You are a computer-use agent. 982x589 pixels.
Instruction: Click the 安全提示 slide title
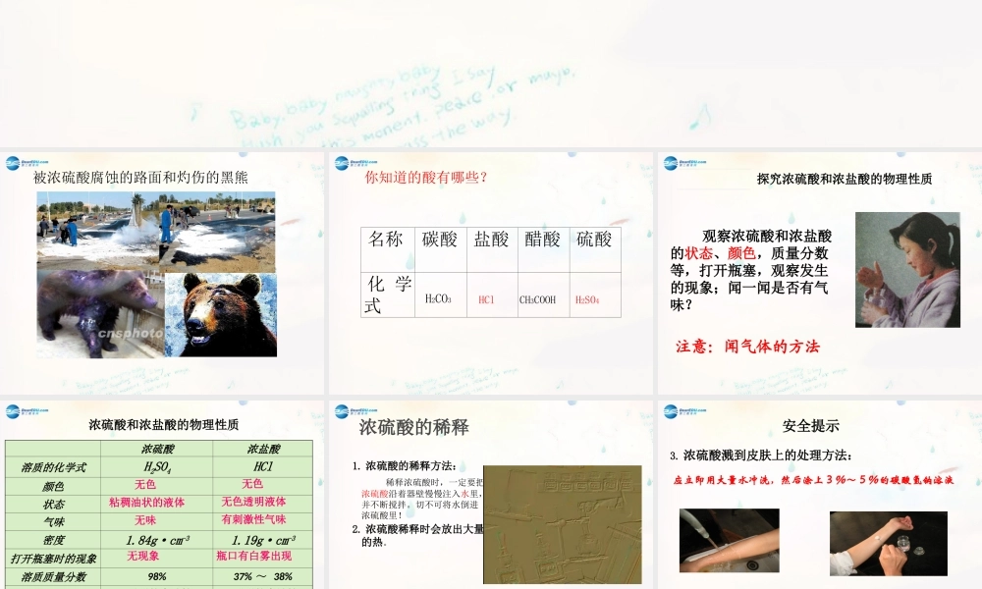pos(810,426)
